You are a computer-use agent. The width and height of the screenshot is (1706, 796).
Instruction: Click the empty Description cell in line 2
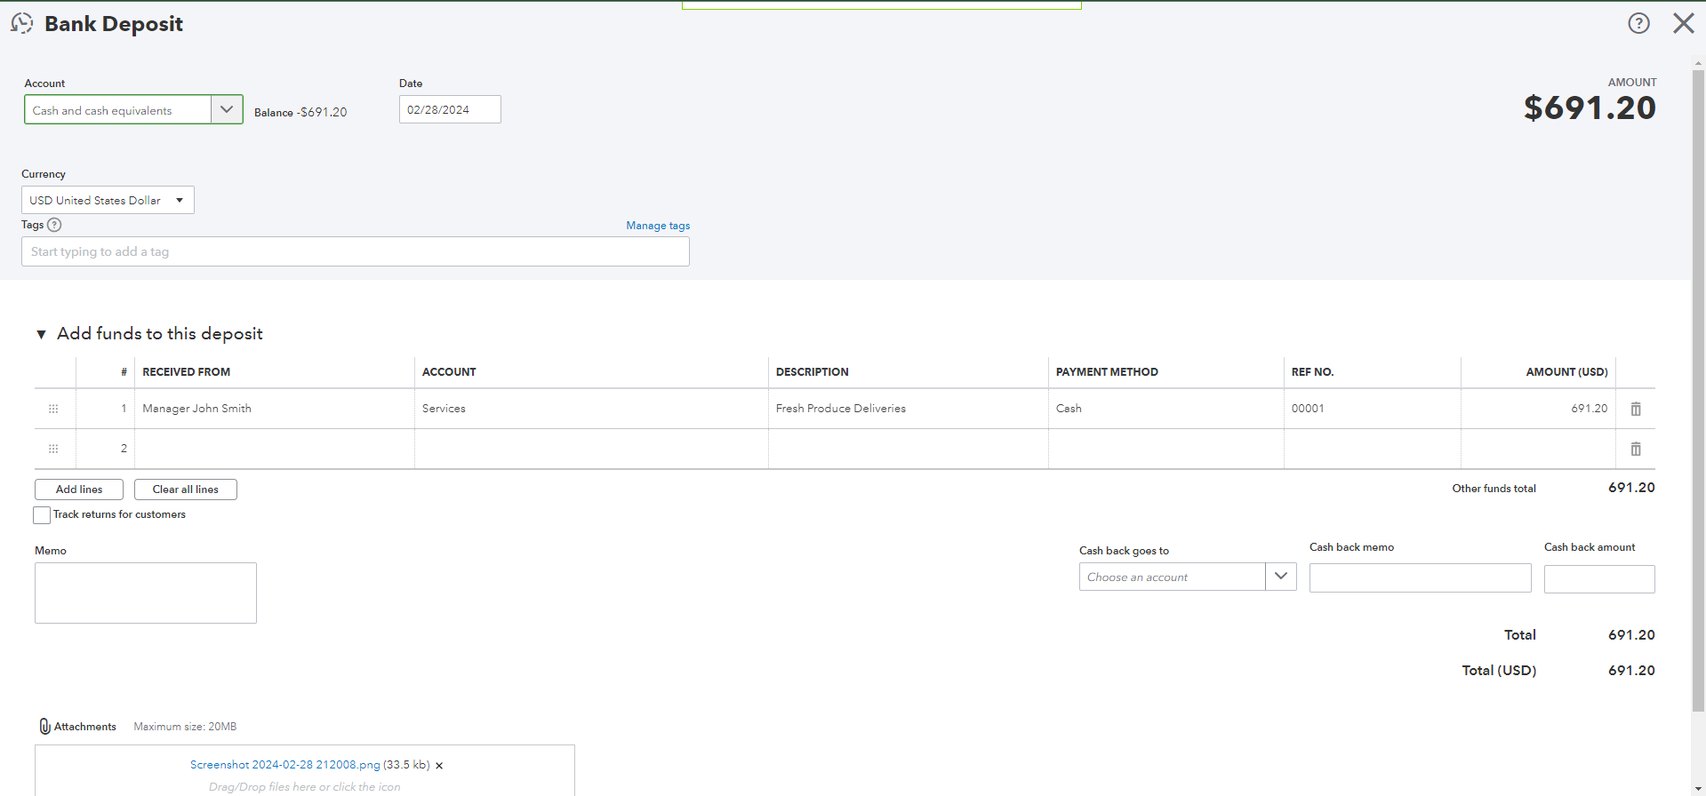[909, 449]
